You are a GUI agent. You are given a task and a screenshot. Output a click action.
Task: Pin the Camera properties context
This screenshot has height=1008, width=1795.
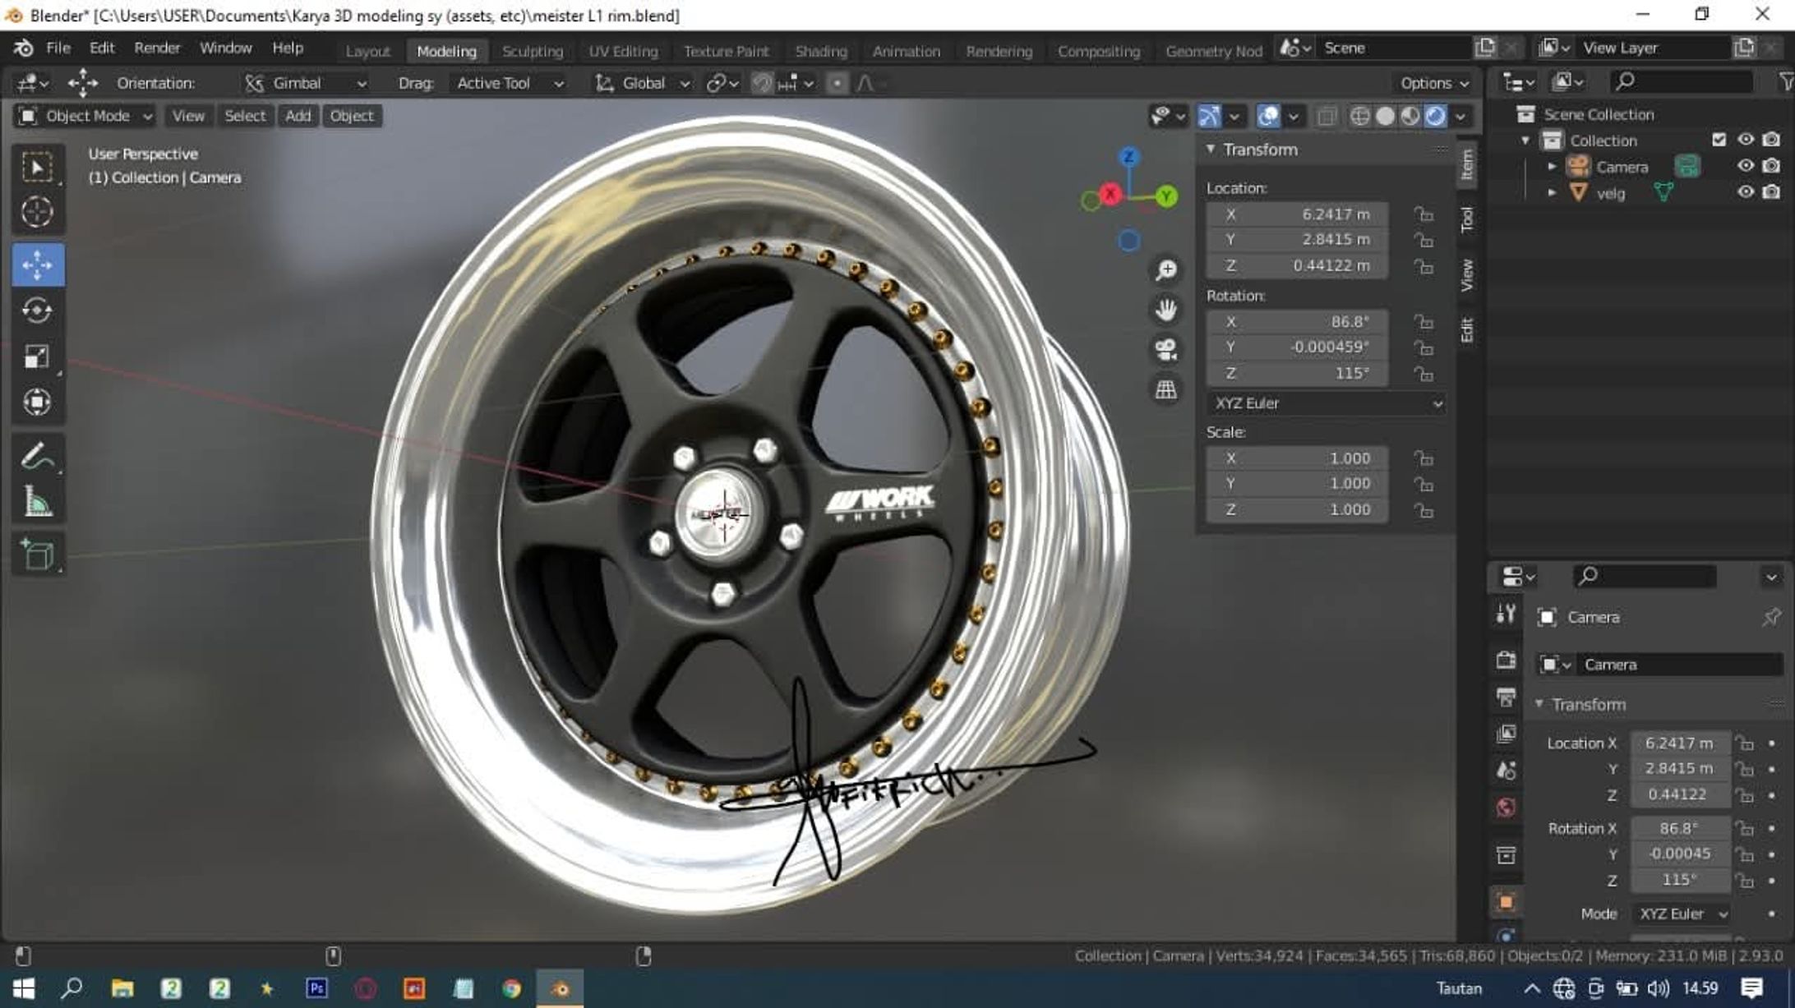[x=1771, y=617]
